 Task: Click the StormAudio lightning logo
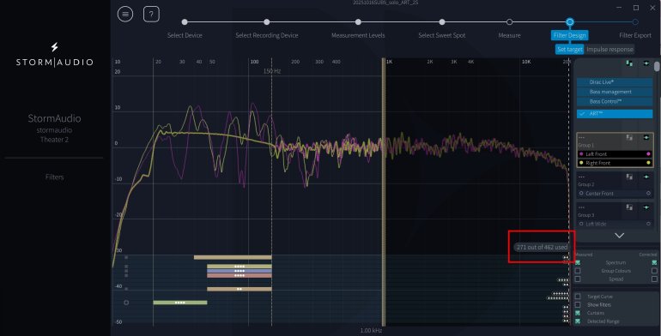tap(54, 47)
